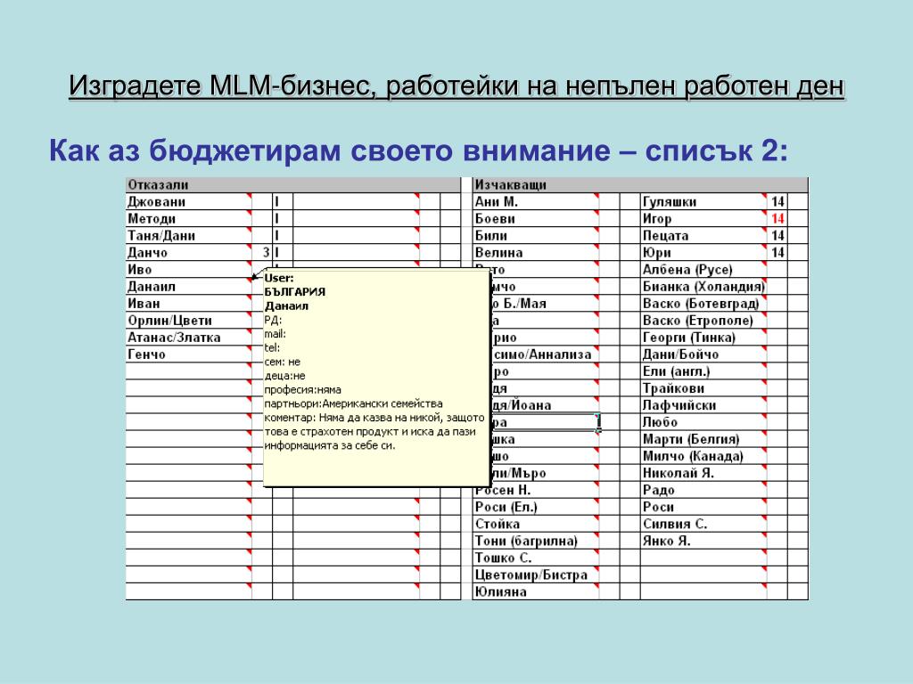Click cell 'Юлияна'
The height and width of the screenshot is (684, 913).
(536, 591)
